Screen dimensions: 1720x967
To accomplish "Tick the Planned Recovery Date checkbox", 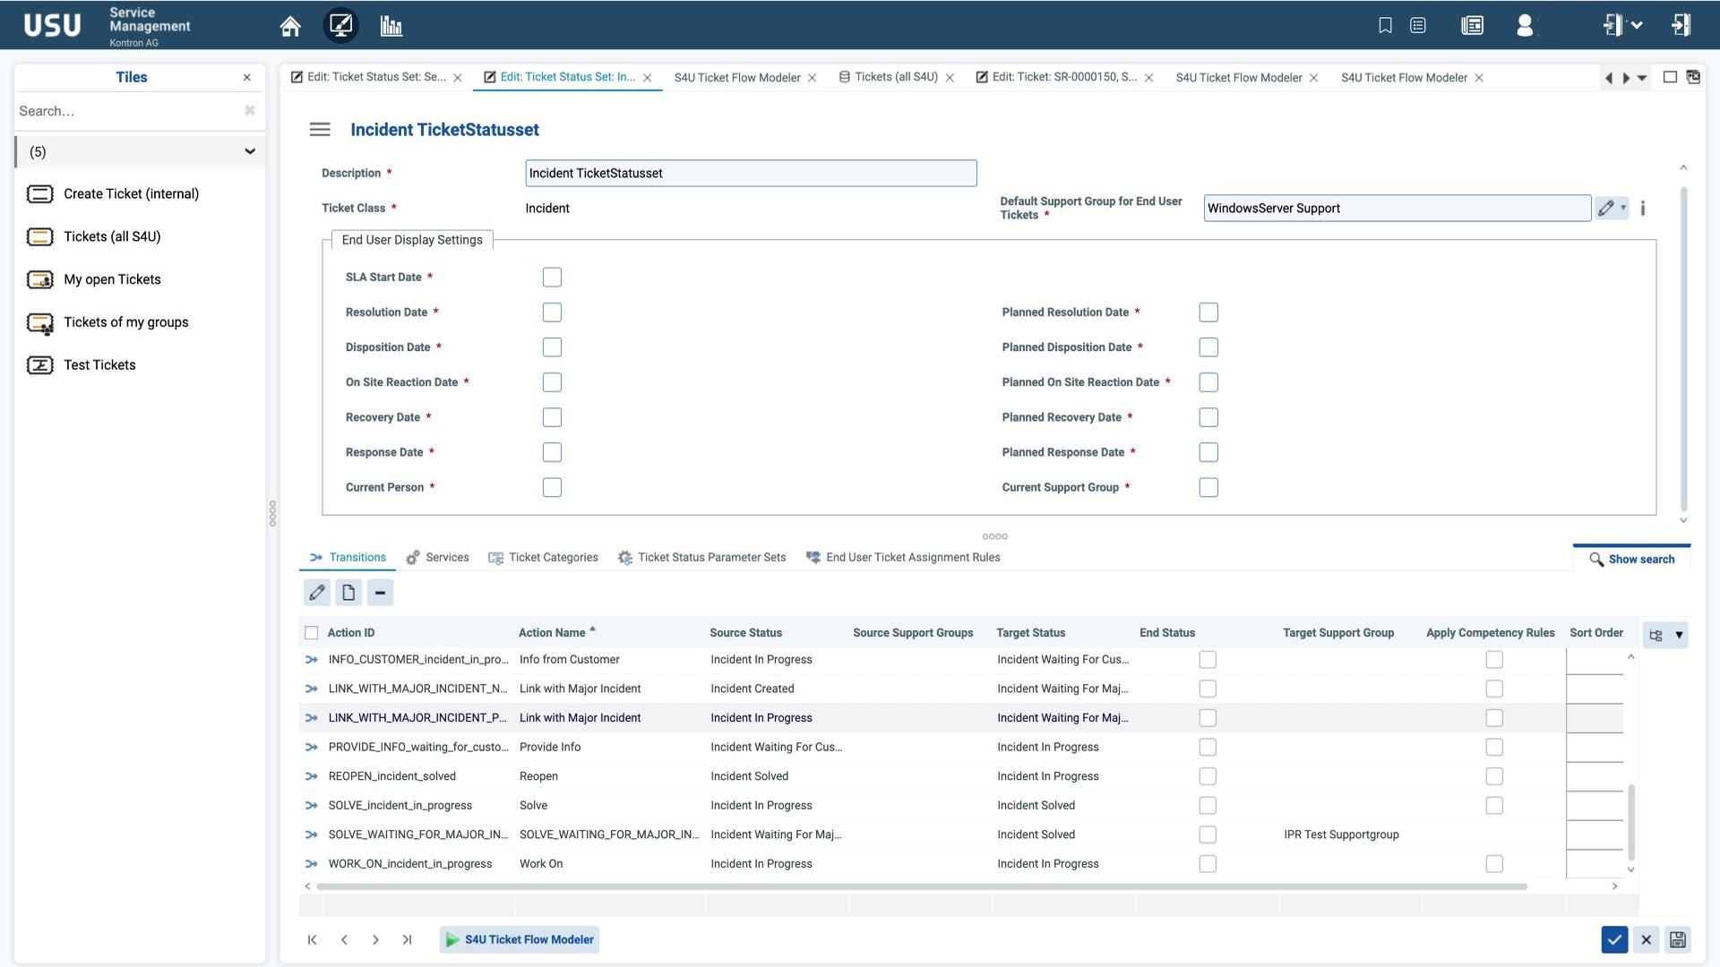I will (x=1208, y=417).
